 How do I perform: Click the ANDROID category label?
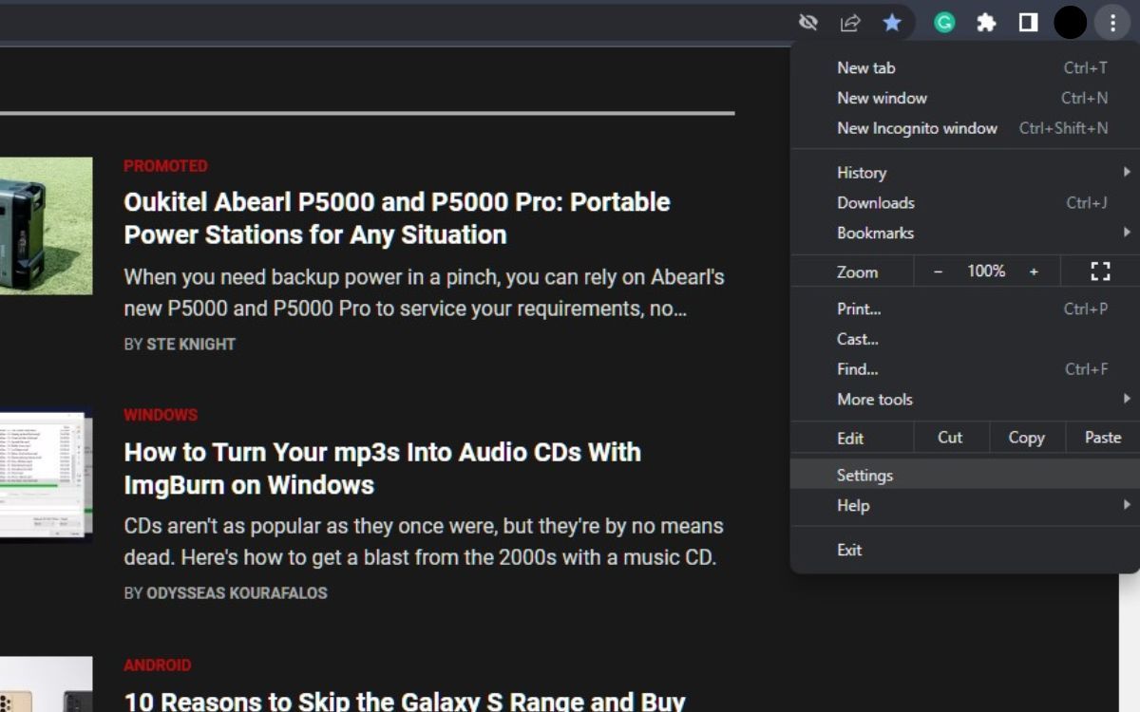pyautogui.click(x=158, y=665)
